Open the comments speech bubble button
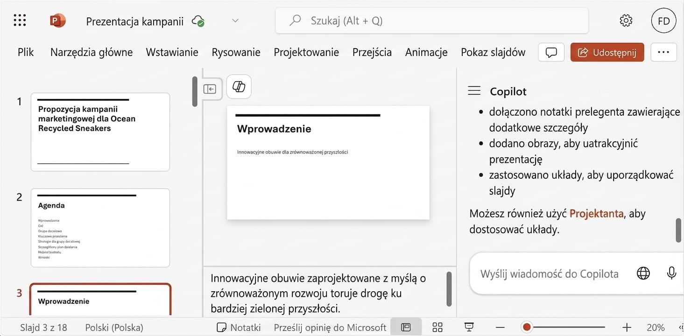This screenshot has width=684, height=336. tap(551, 52)
